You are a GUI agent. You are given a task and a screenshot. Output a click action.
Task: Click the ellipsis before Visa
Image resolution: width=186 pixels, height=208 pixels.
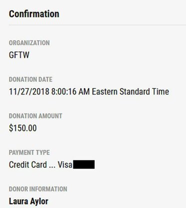52,167
